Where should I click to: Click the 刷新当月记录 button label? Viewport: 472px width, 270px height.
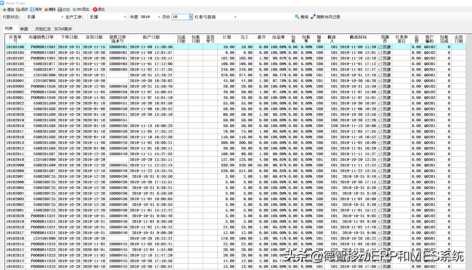(328, 17)
